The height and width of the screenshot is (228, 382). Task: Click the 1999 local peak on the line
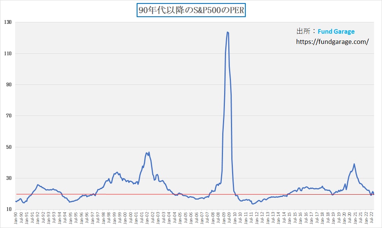pos(117,172)
